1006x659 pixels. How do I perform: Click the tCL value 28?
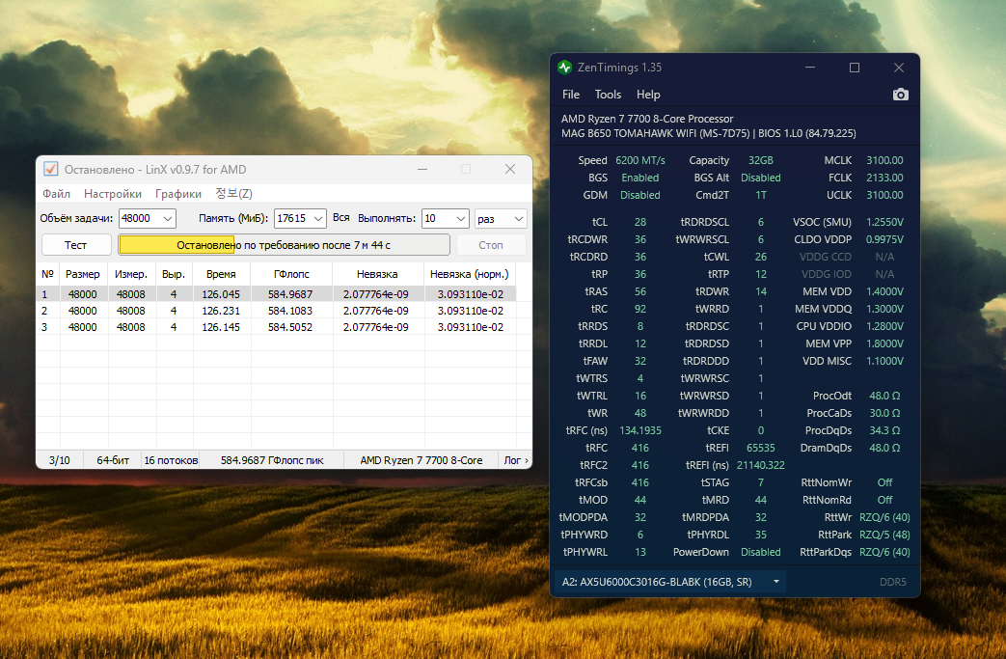[640, 222]
